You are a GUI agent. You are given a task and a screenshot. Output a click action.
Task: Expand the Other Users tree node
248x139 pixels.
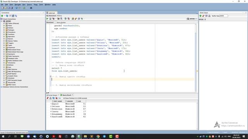pos(4,85)
